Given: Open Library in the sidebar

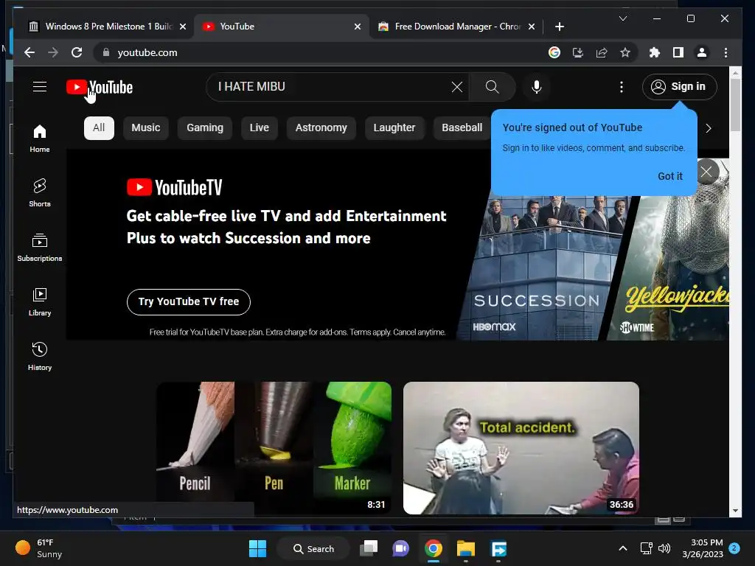Looking at the screenshot, I should click(40, 301).
